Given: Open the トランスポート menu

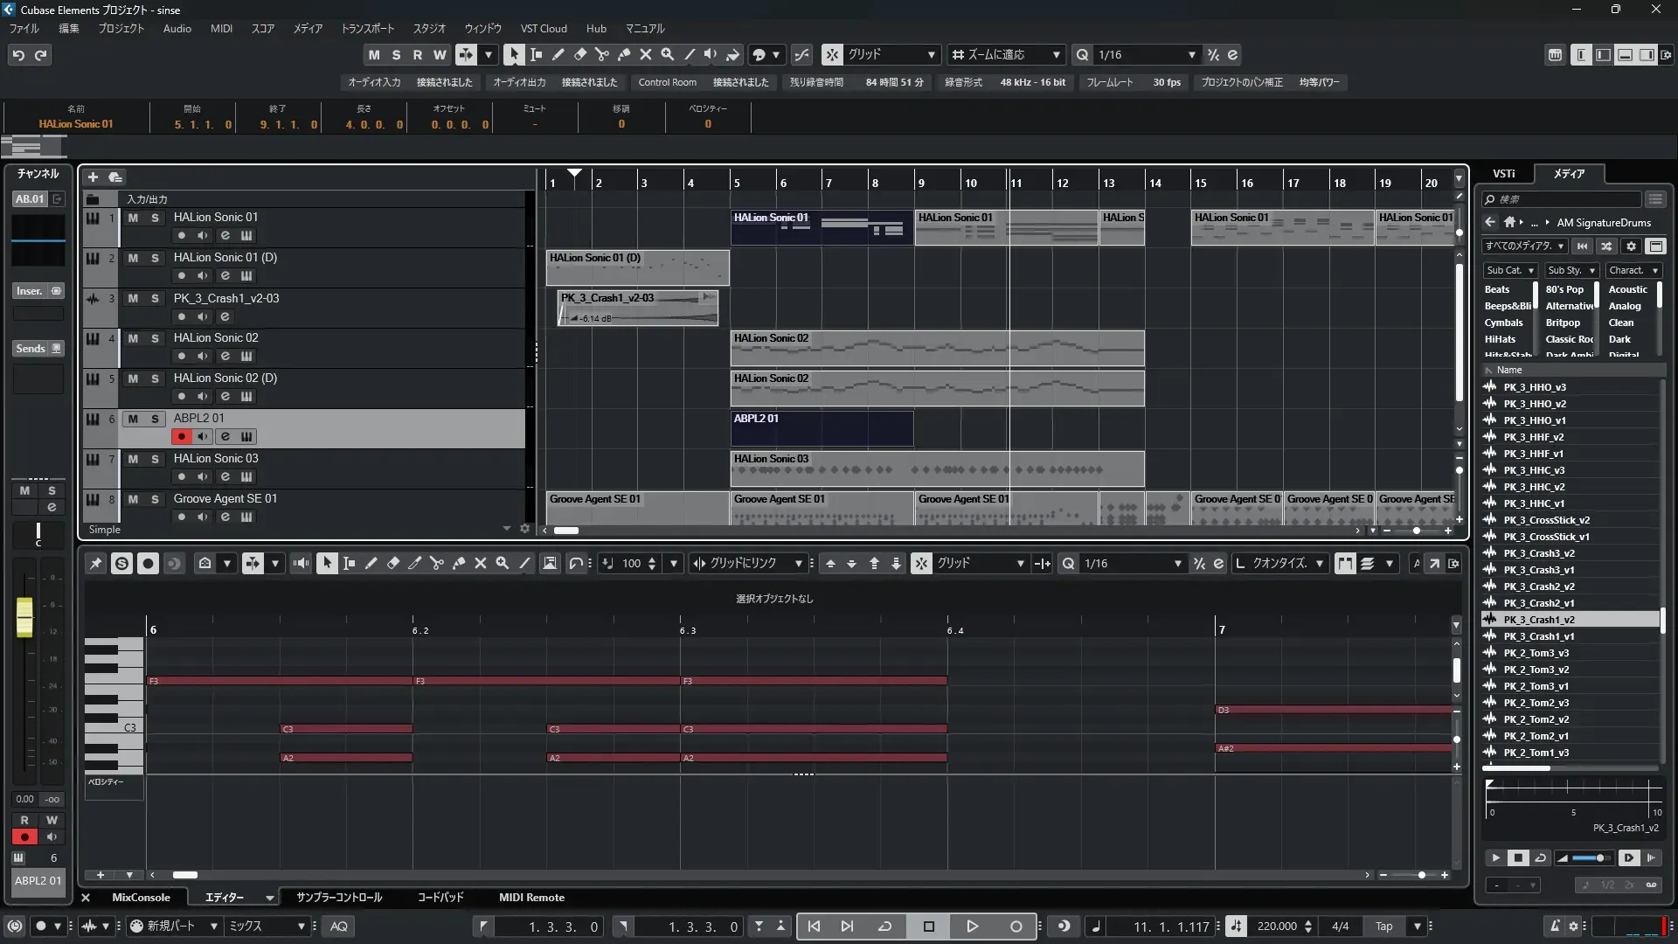Looking at the screenshot, I should click(367, 28).
